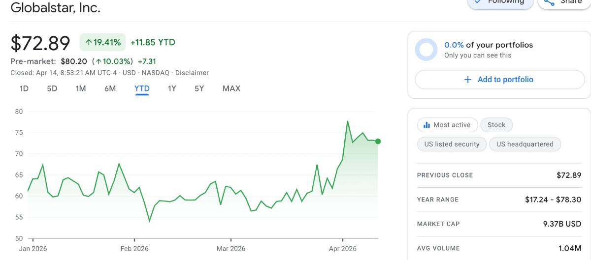Click the AVG VOLUME label
This screenshot has height=260, width=591.
click(x=438, y=248)
